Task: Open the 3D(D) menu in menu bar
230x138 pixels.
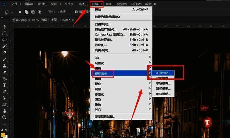Action: pos(109,4)
